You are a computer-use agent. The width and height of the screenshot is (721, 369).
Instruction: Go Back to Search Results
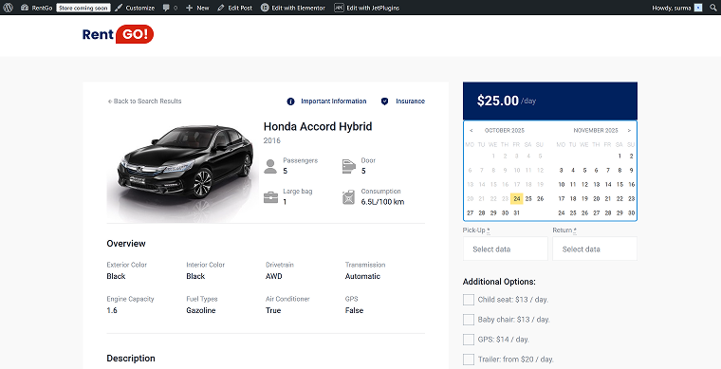pos(144,101)
